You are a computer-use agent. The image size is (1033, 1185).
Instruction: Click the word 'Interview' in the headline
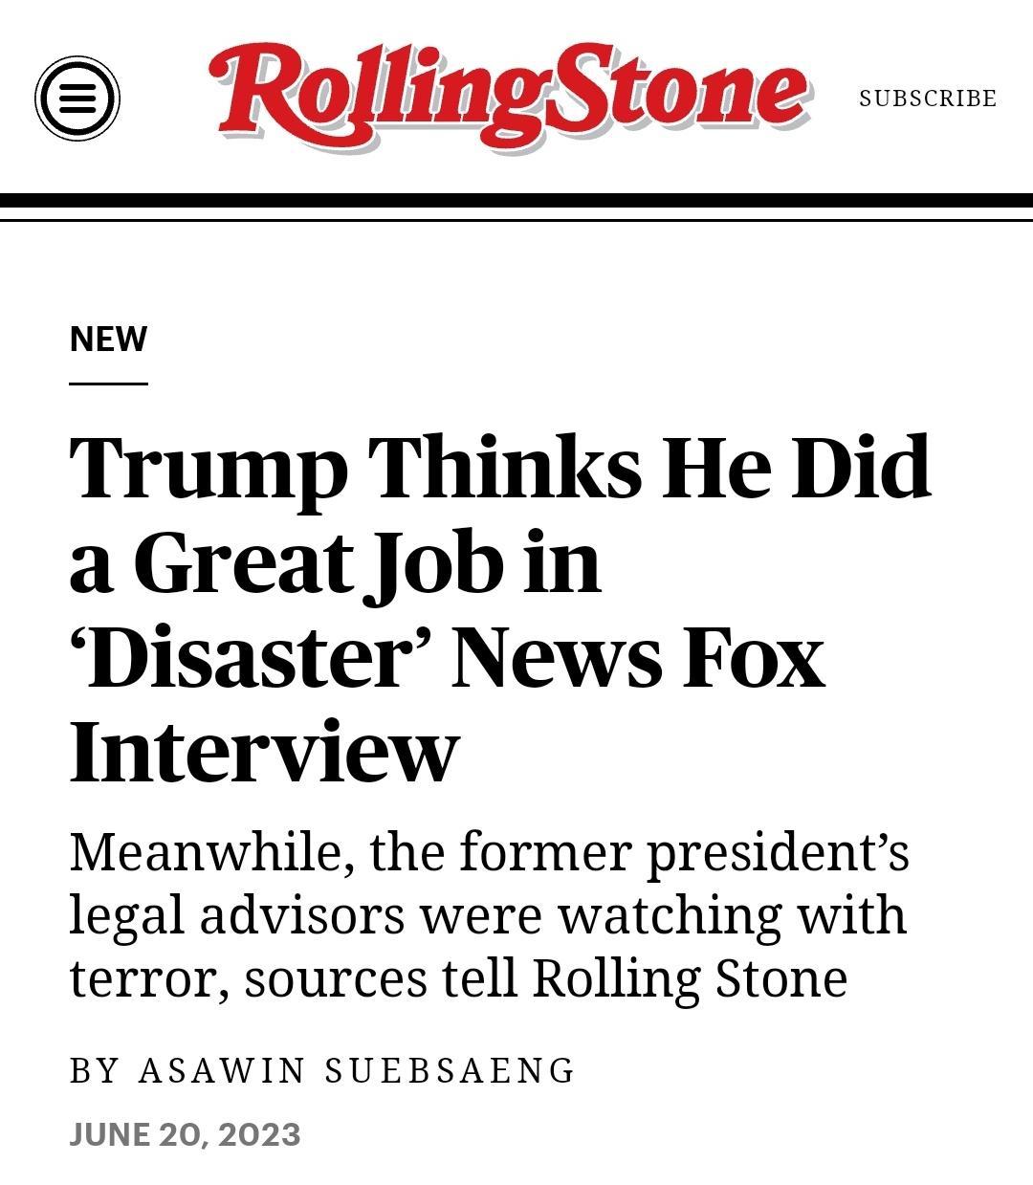(x=264, y=752)
